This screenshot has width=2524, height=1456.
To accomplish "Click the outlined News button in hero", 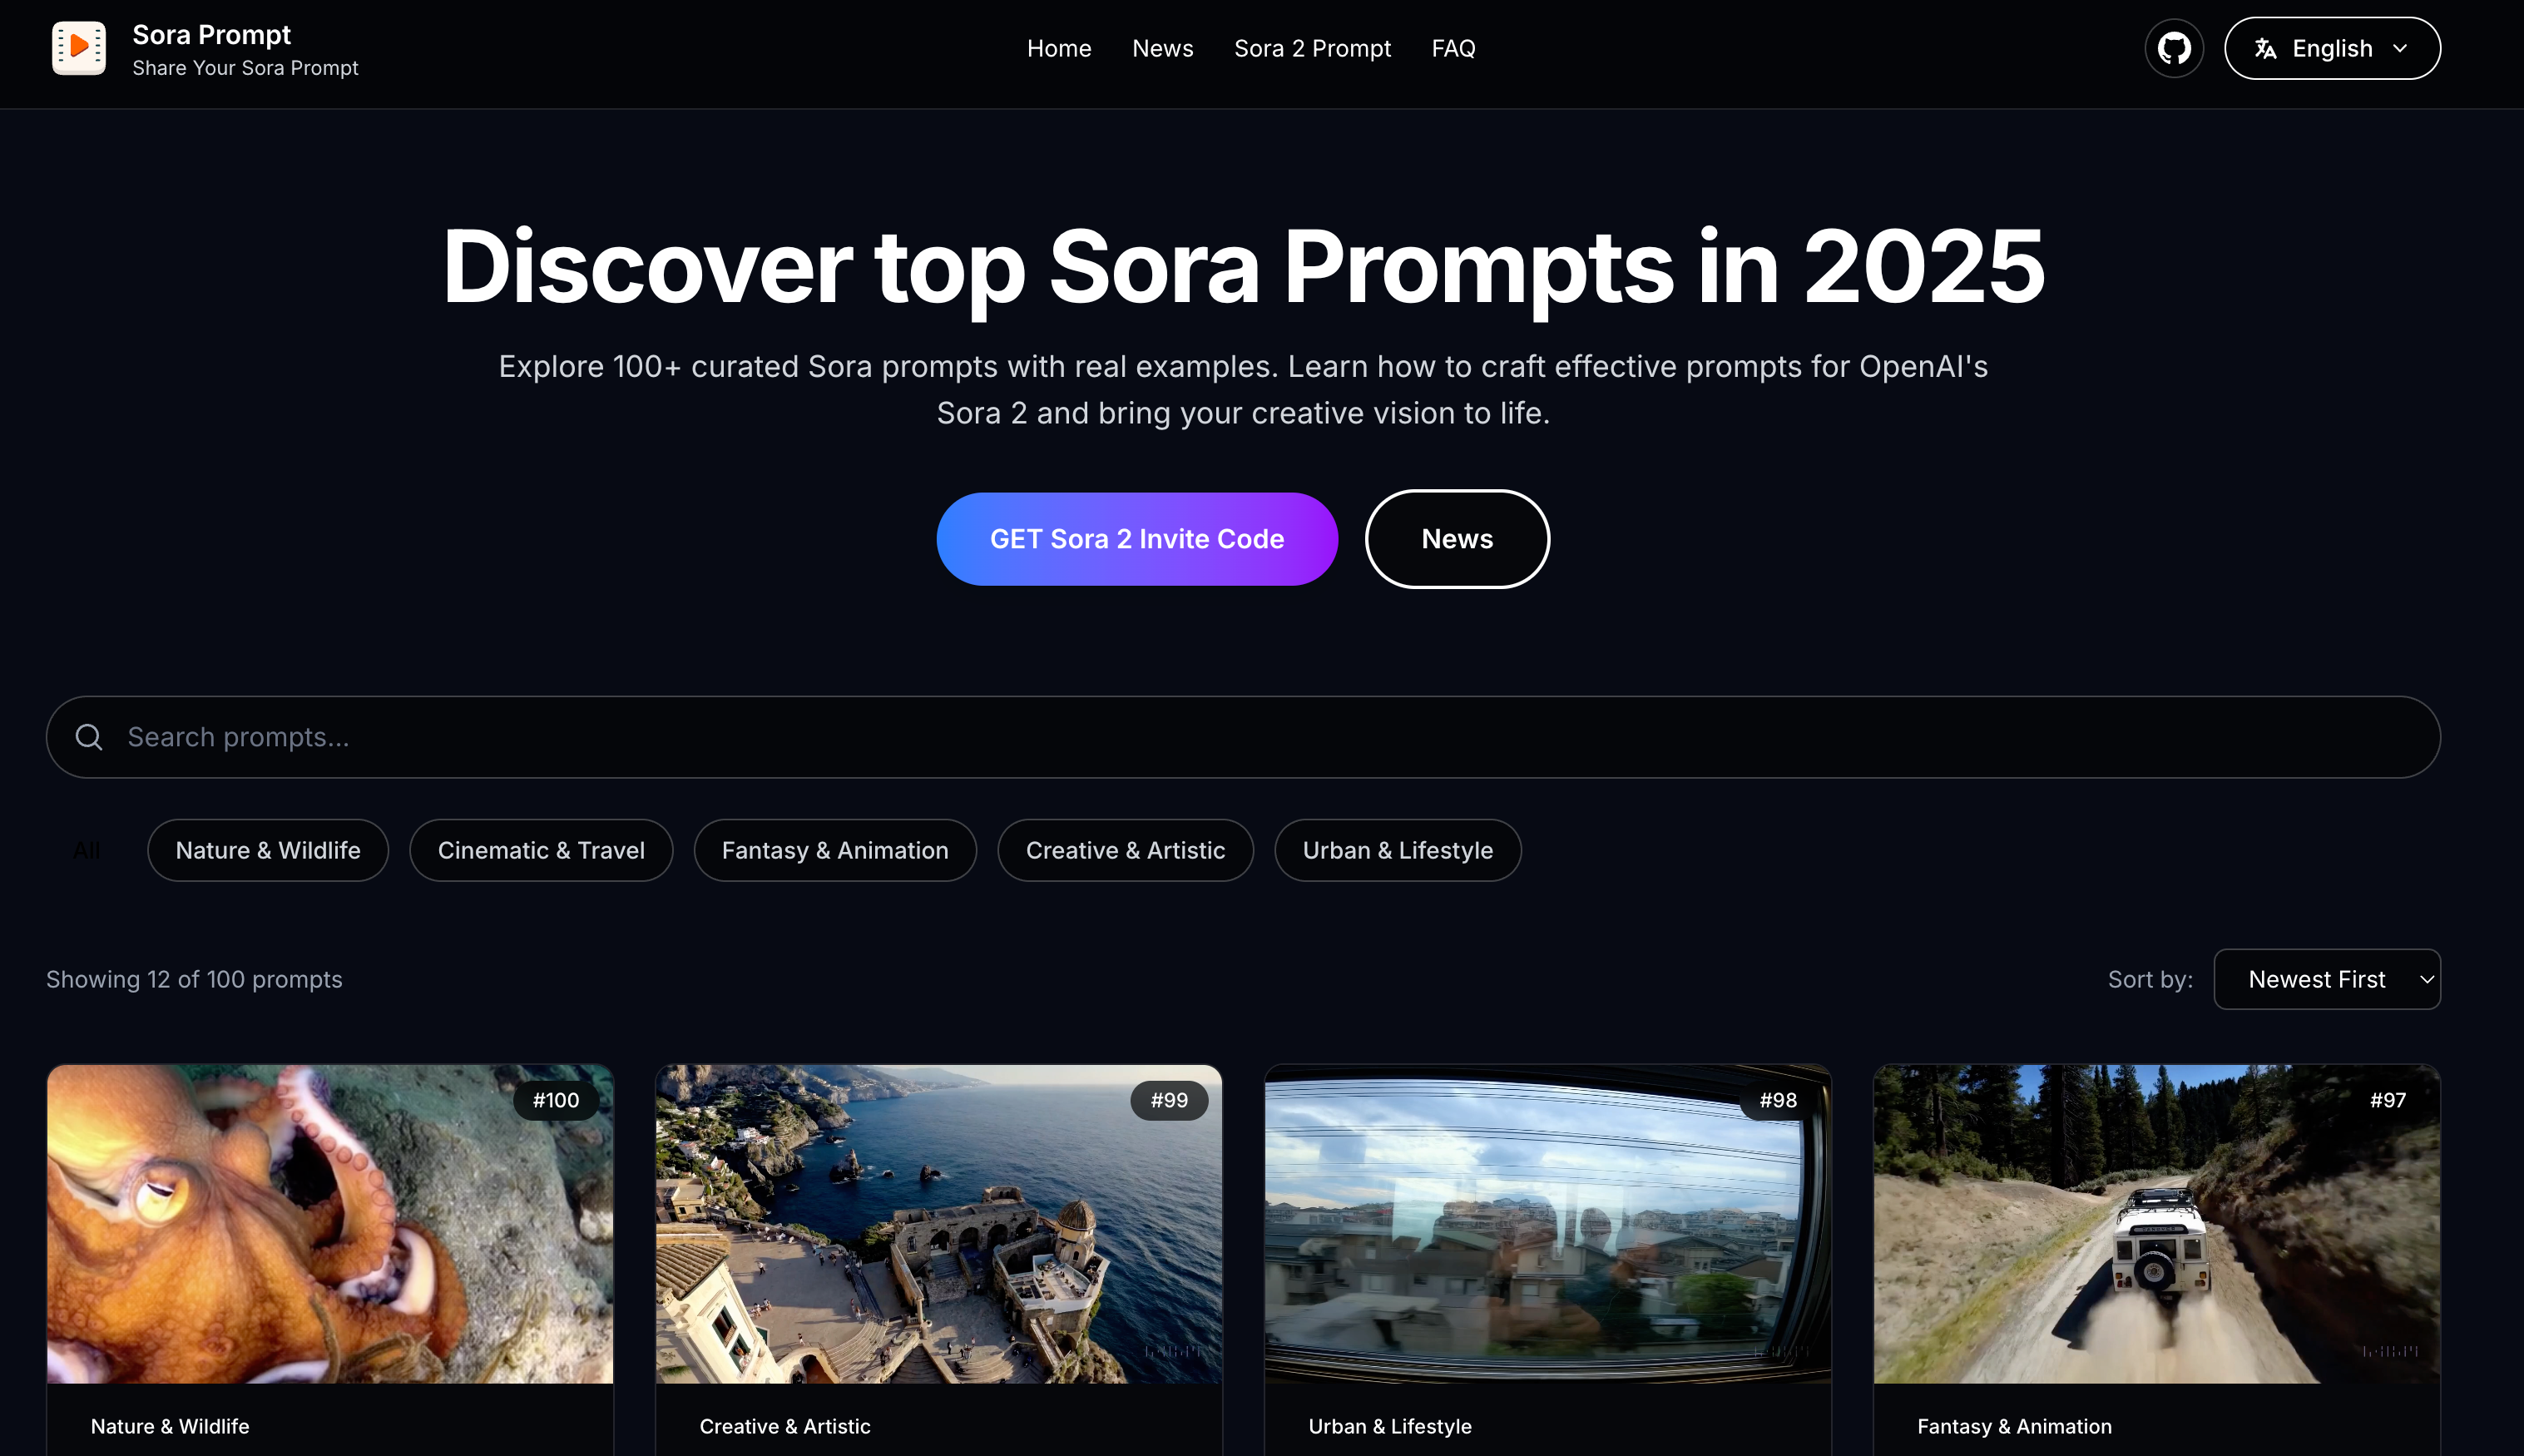I will [1457, 539].
